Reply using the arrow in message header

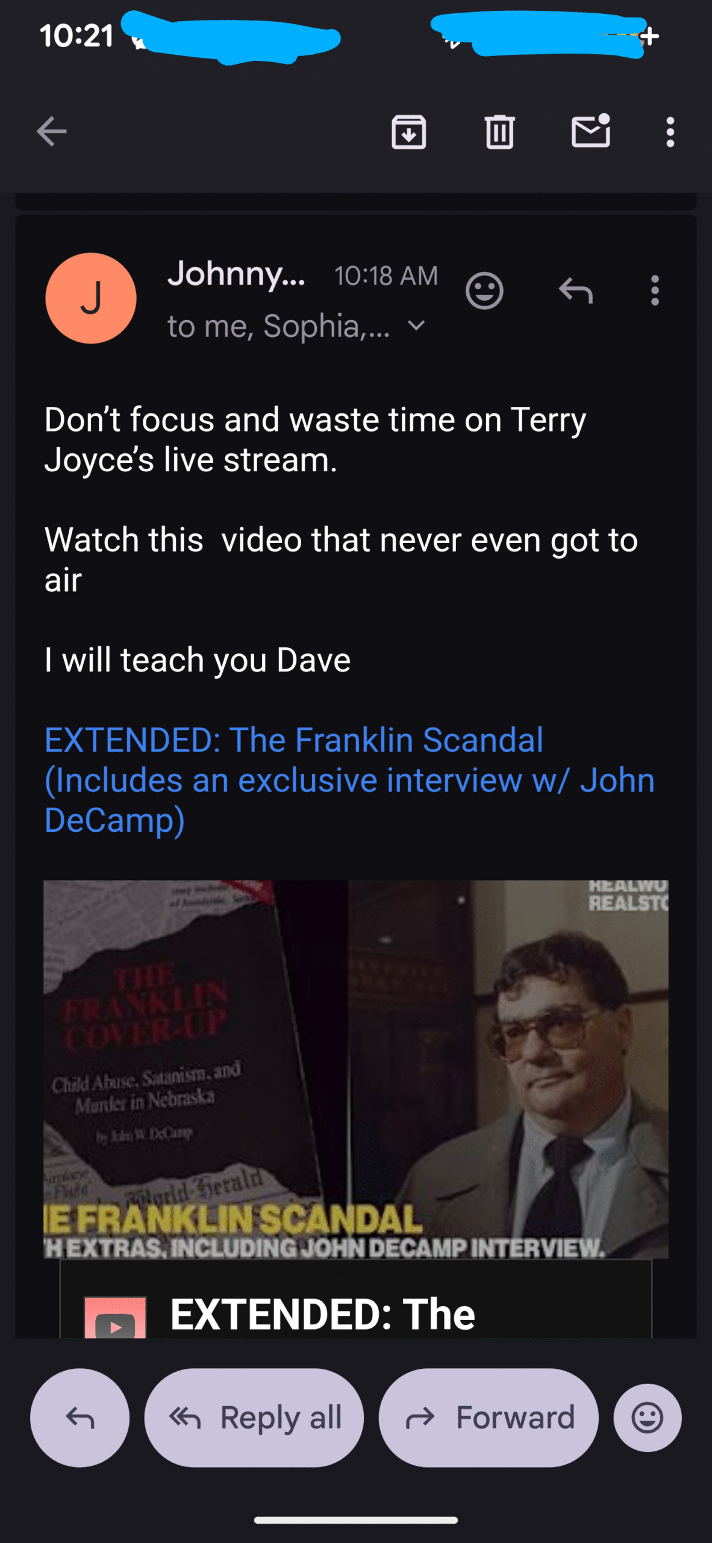(576, 291)
